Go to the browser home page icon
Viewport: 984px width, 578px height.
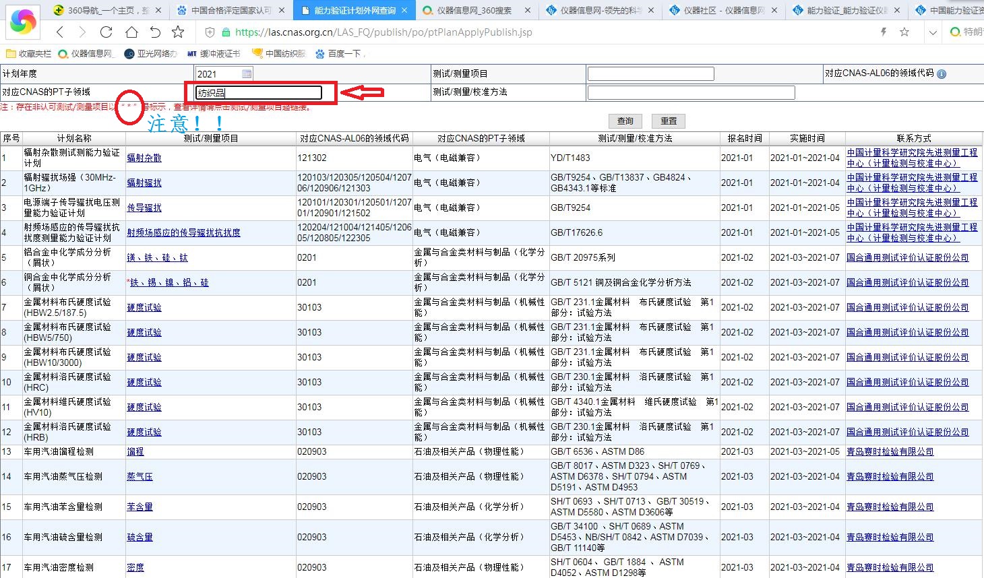coord(131,32)
